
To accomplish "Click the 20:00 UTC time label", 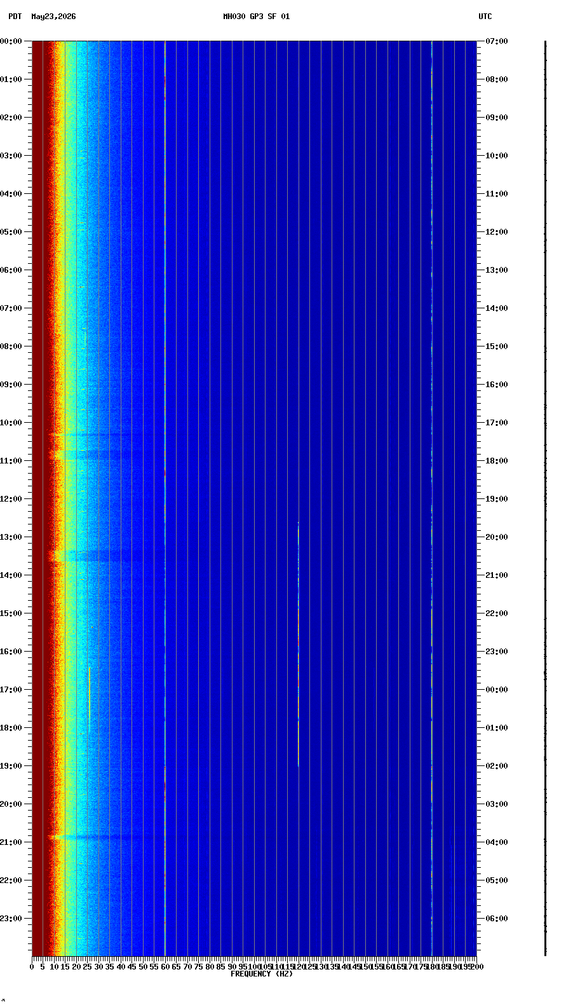I will click(x=497, y=537).
